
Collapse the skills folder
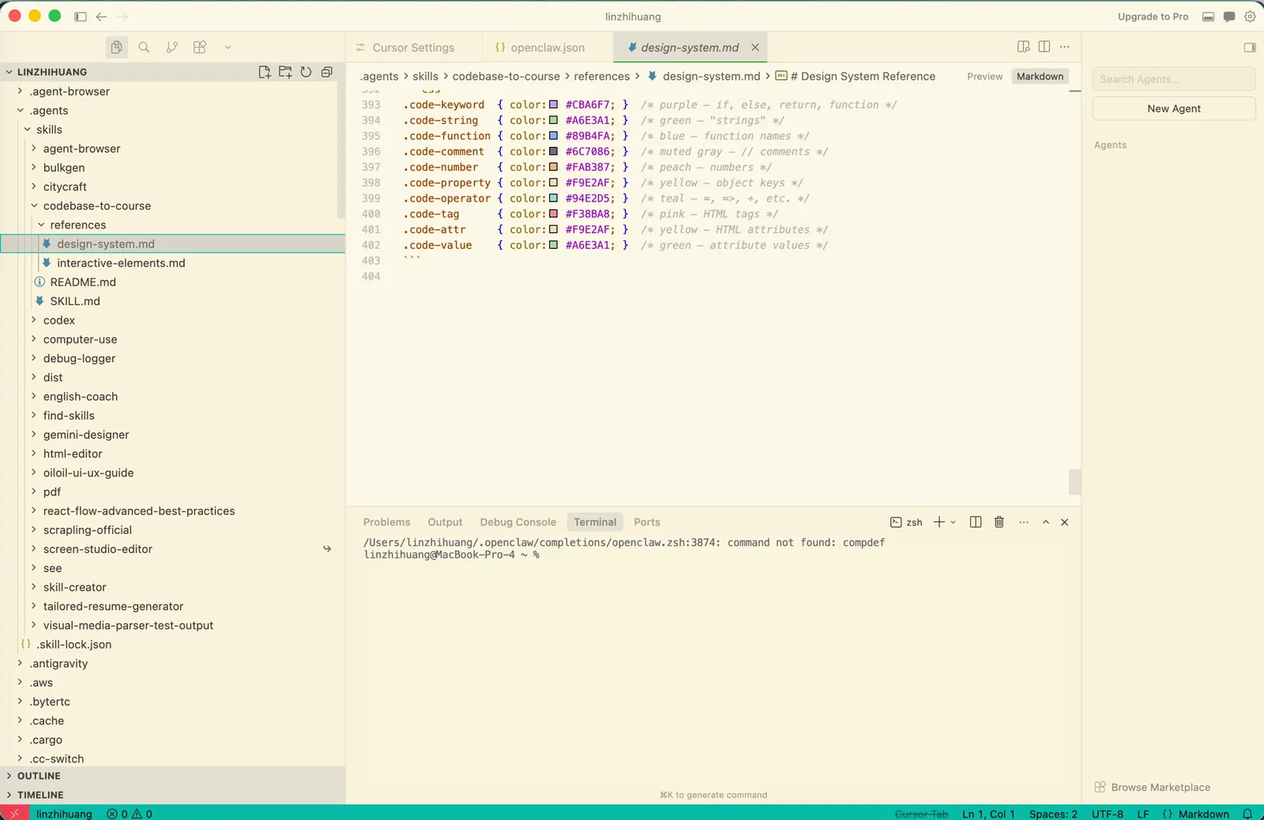pos(172,130)
